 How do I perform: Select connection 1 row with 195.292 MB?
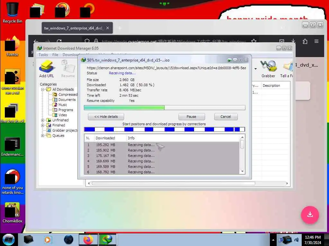pyautogui.click(x=162, y=145)
